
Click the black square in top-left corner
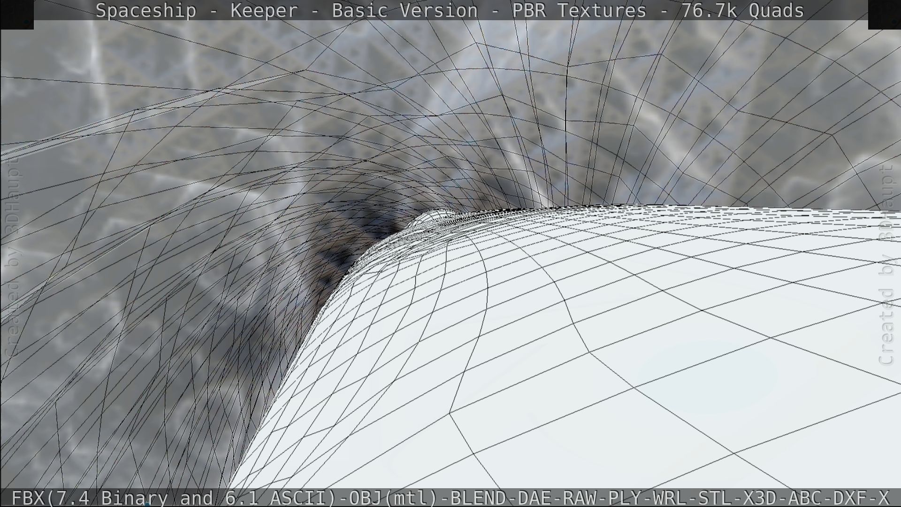pyautogui.click(x=17, y=14)
